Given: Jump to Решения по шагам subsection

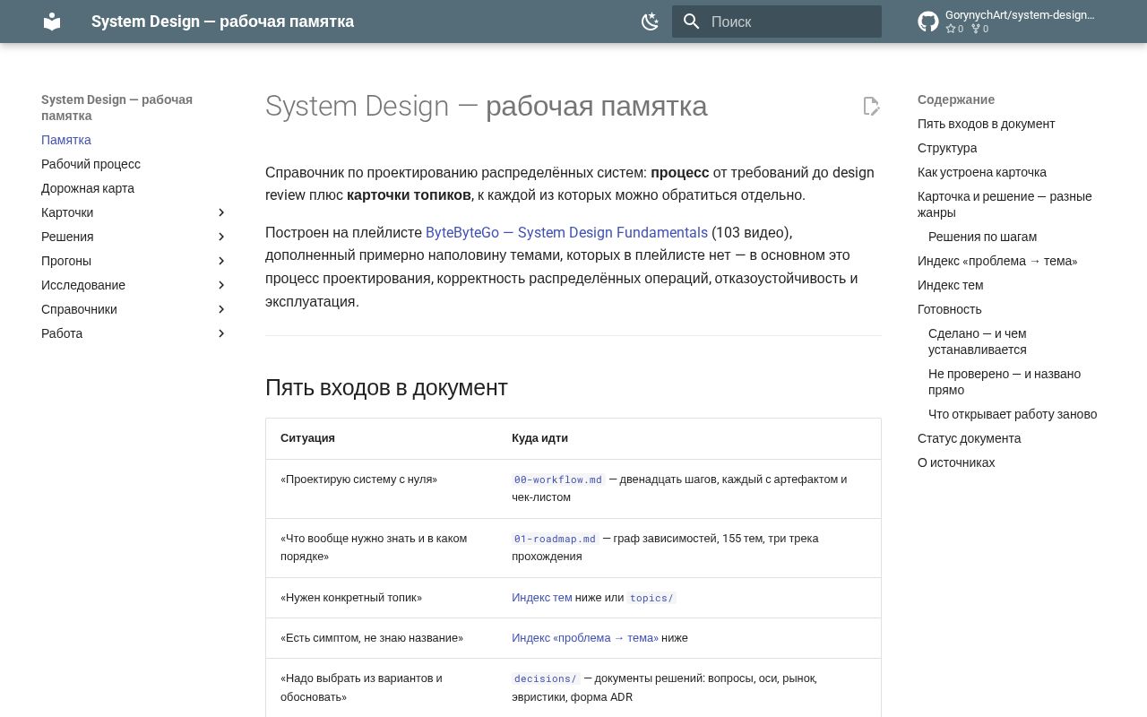Looking at the screenshot, I should click(982, 237).
